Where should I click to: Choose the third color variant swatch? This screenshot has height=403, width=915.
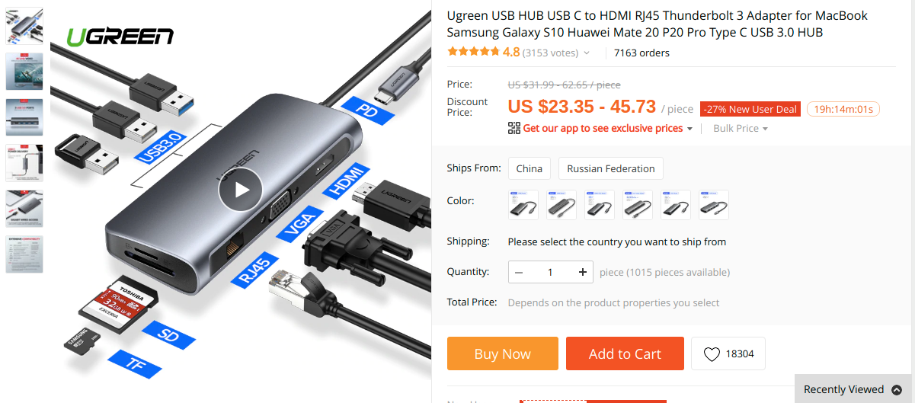tap(600, 205)
